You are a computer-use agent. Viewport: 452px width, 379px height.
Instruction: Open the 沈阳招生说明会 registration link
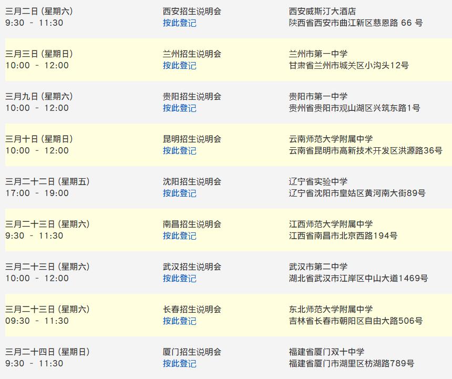179,193
